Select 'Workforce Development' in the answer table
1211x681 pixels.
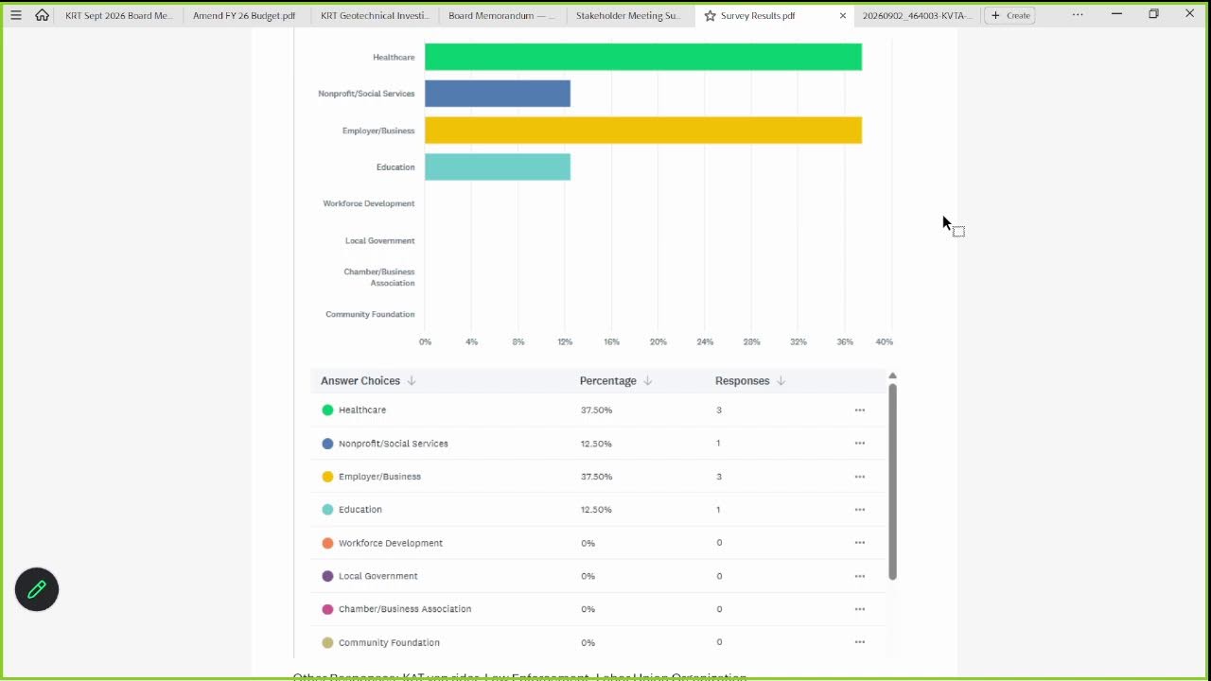tap(391, 543)
